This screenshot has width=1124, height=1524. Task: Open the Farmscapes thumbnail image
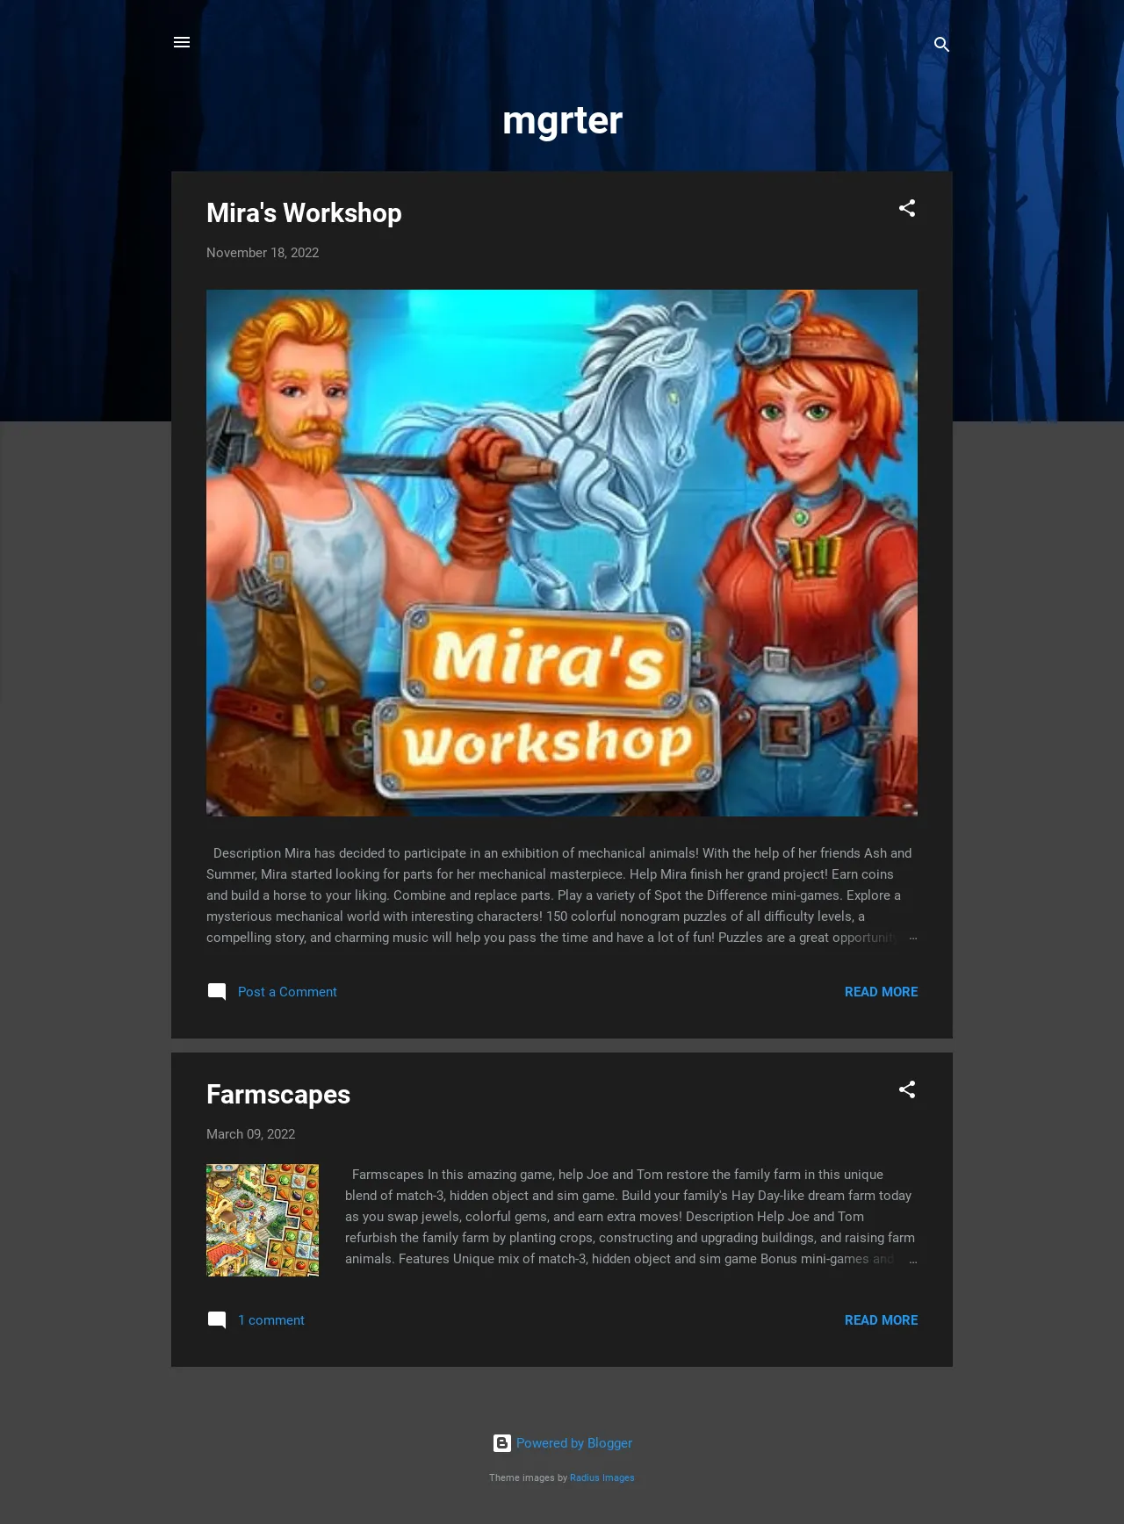(x=263, y=1220)
